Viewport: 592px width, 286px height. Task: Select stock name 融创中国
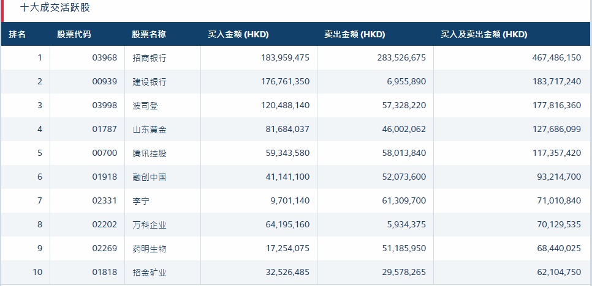pyautogui.click(x=150, y=177)
